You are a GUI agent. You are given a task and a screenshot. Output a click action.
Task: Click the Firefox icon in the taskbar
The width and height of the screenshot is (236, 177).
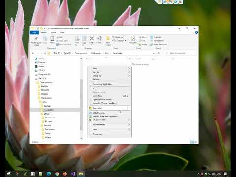pos(65,174)
